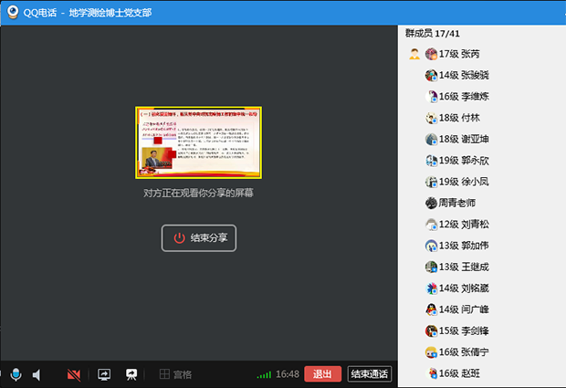Viewport: 566px width, 388px height.
Task: Toggle the speaker volume icon
Action: coord(37,374)
